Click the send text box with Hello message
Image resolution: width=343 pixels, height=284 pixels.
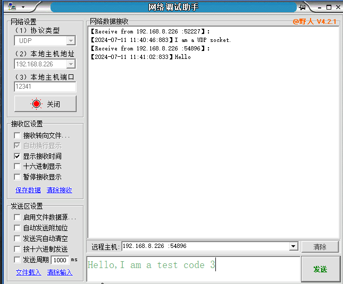click(194, 269)
